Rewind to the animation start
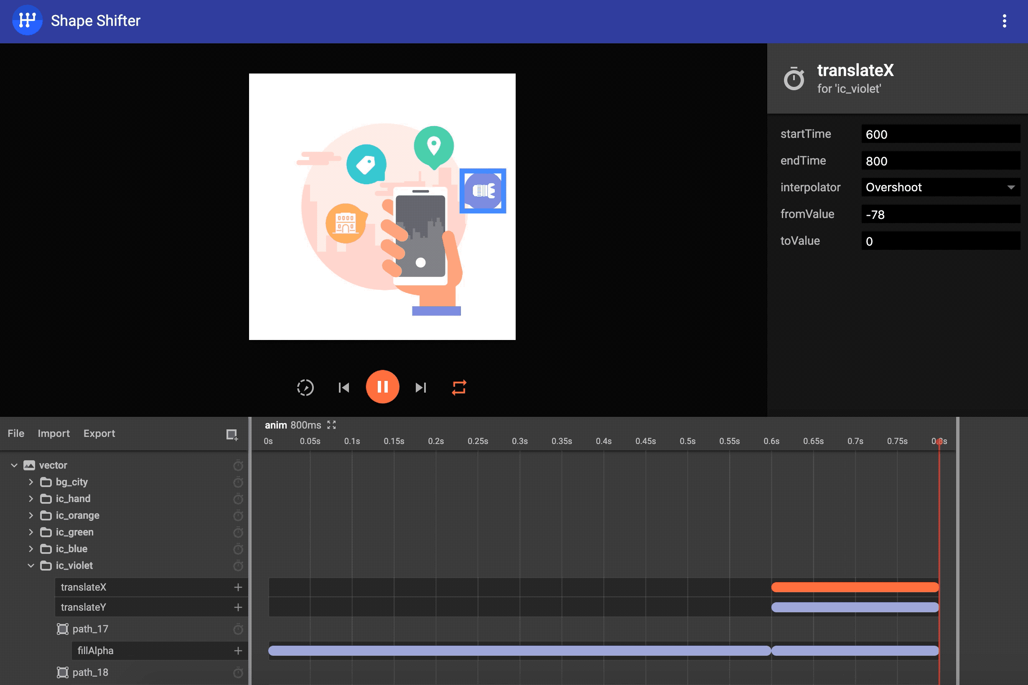 344,387
